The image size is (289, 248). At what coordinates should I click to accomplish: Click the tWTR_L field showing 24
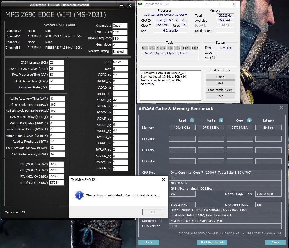(57, 129)
